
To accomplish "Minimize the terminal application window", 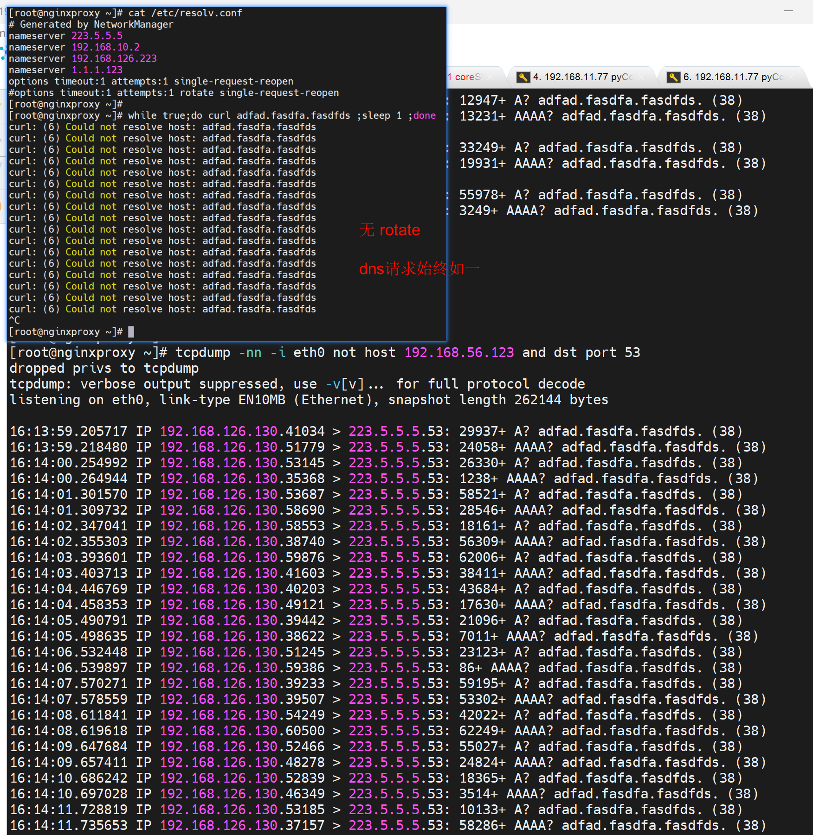I will click(788, 11).
